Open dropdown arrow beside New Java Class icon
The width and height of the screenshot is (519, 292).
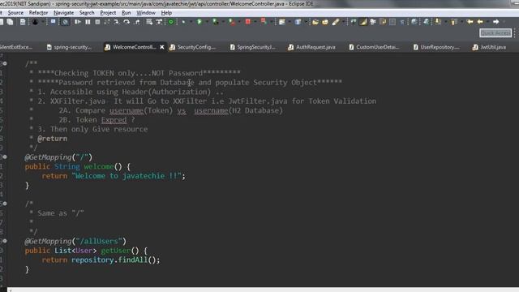point(306,22)
